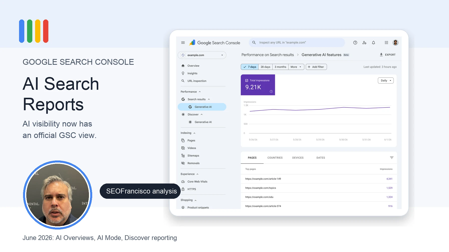
Task: Click the Core Web Vitals gauge icon
Action: 183,181
